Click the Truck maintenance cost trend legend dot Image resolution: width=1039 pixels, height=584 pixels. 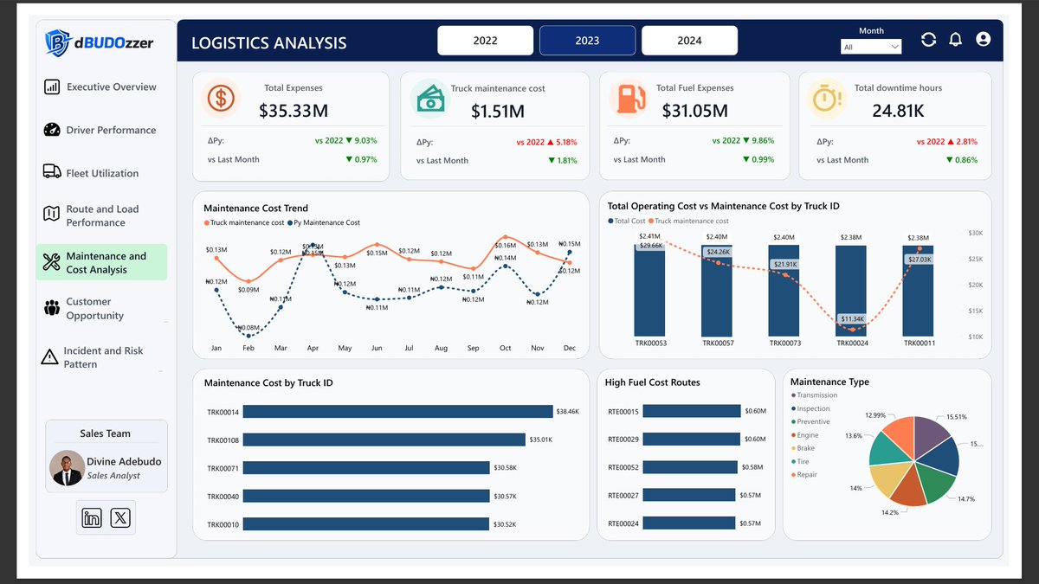206,223
